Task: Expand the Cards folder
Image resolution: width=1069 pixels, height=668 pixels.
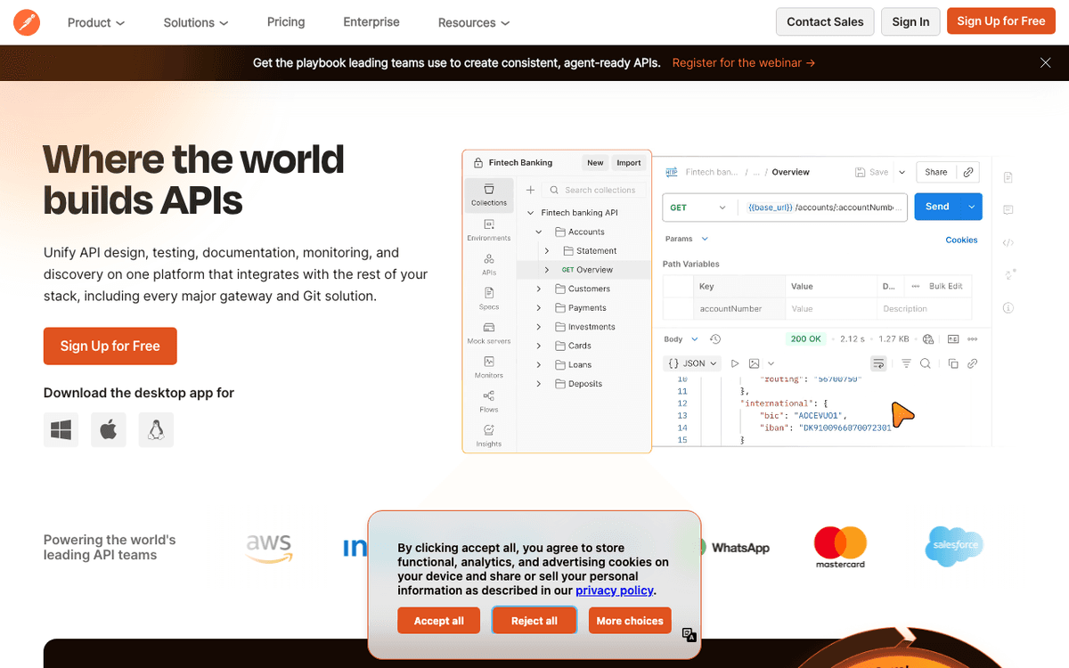Action: click(x=539, y=346)
